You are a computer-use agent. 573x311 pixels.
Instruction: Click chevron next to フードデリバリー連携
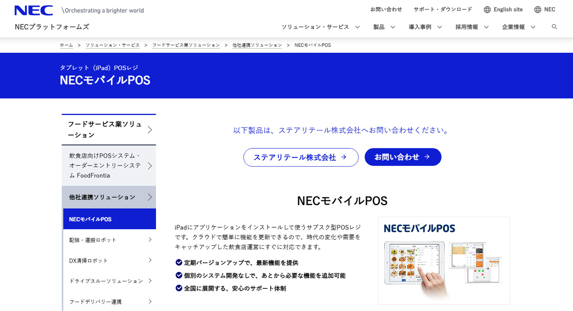pyautogui.click(x=150, y=301)
